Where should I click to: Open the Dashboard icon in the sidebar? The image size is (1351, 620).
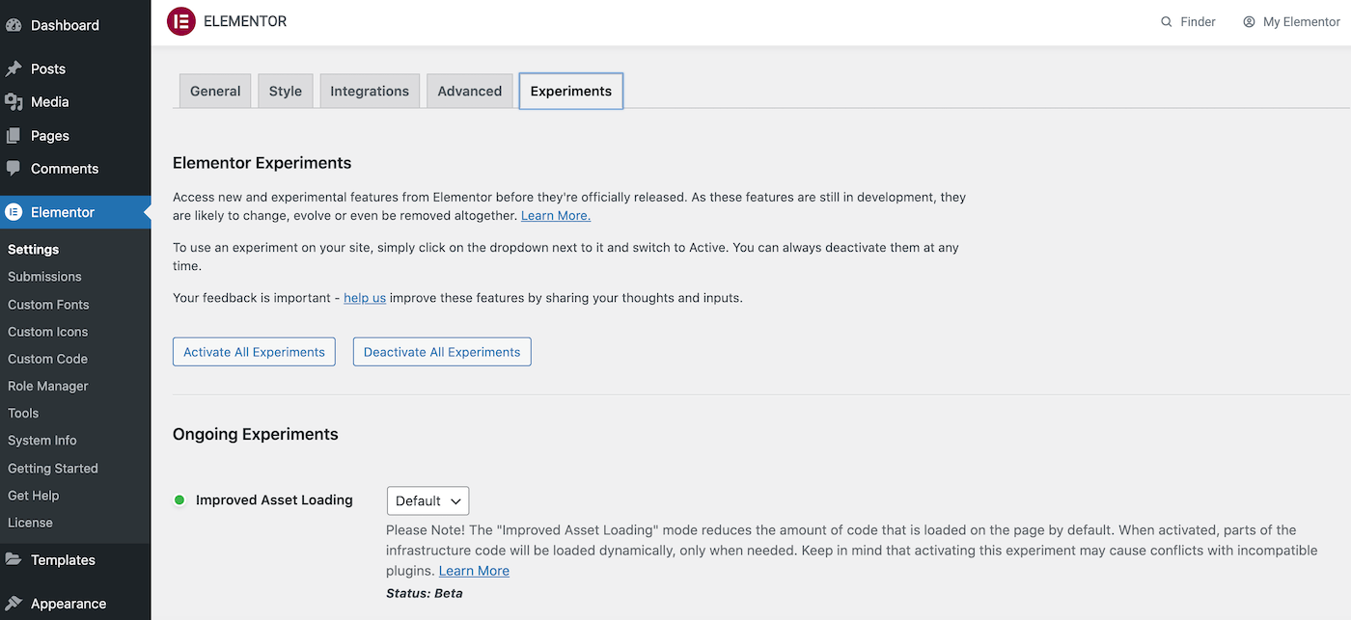point(14,24)
